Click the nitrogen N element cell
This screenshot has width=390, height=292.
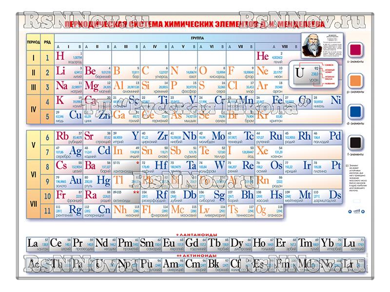click(183, 73)
